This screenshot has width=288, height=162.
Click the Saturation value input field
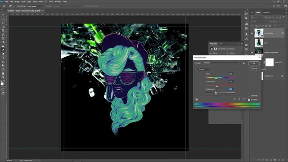click(x=231, y=81)
